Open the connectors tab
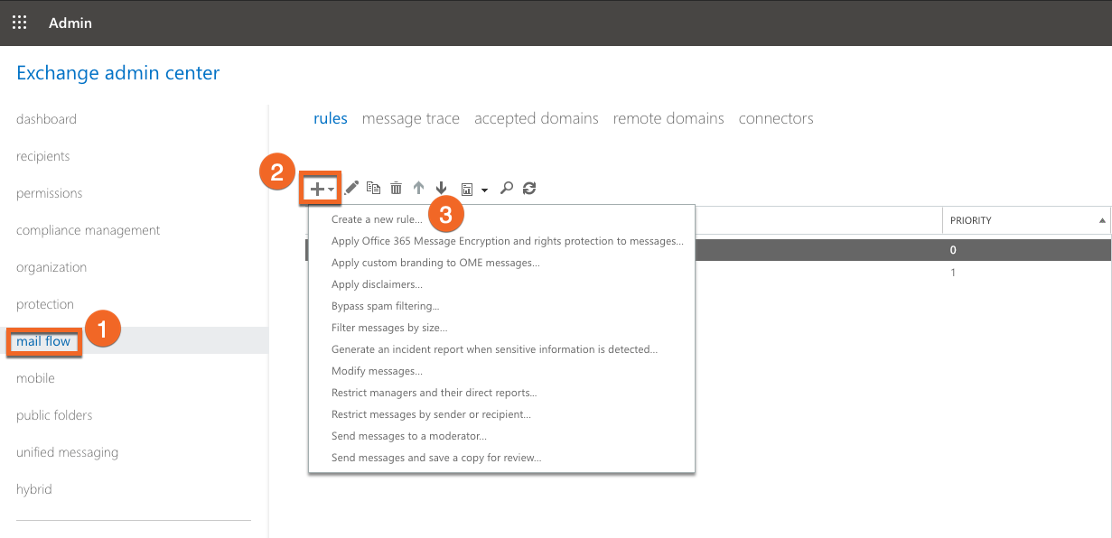 point(776,118)
